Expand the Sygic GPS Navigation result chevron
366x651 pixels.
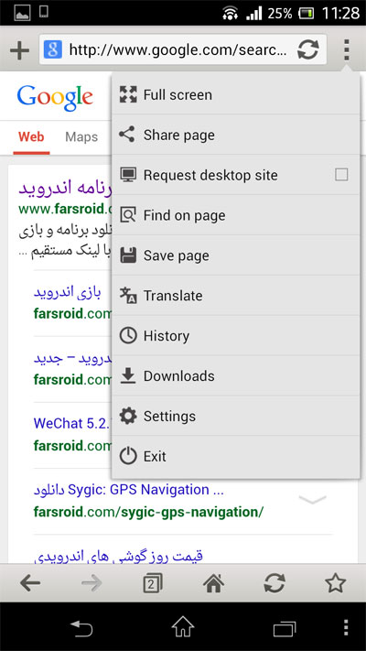coord(312,500)
